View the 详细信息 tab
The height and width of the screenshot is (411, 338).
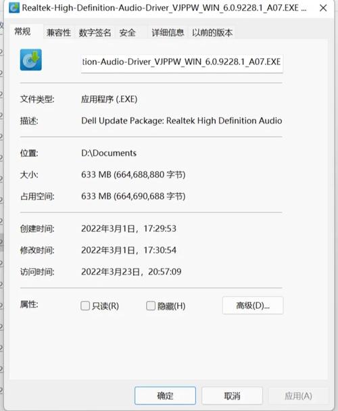click(x=168, y=32)
